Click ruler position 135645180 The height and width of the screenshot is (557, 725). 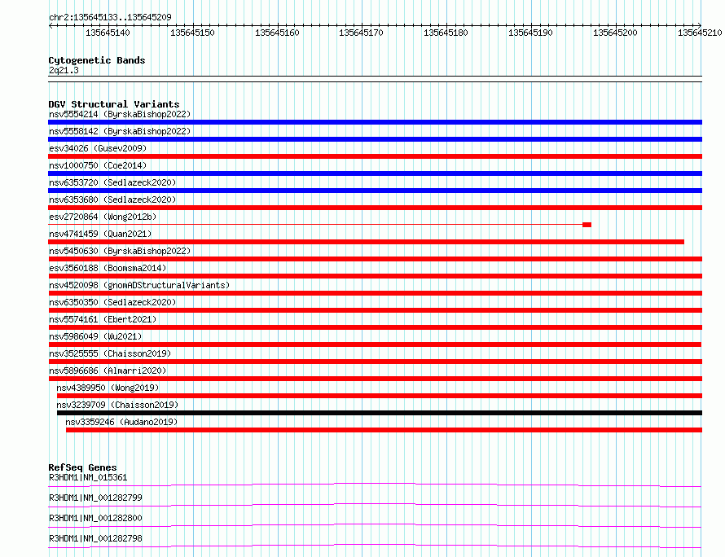(446, 33)
